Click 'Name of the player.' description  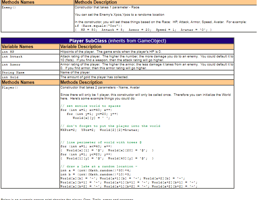coord(75,72)
